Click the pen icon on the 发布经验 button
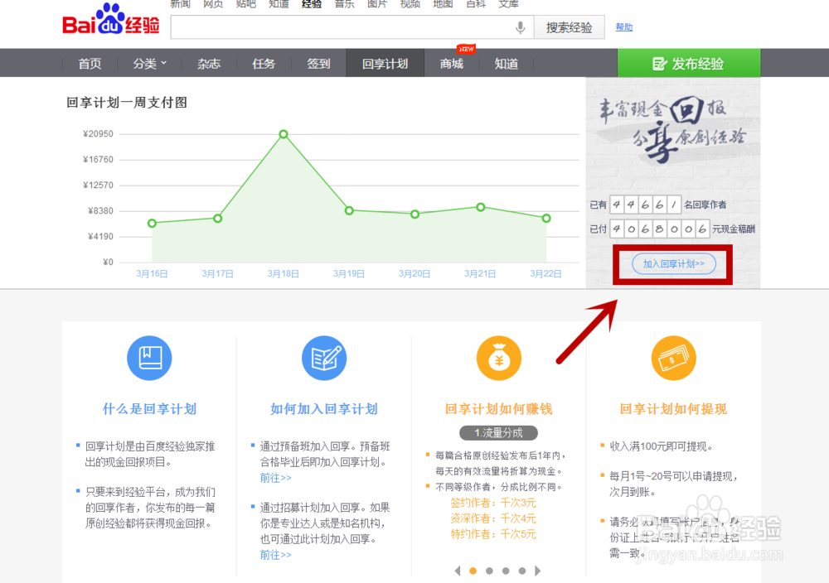 pyautogui.click(x=659, y=62)
